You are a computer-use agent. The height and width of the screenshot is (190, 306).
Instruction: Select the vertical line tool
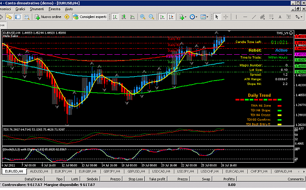(x=236, y=17)
